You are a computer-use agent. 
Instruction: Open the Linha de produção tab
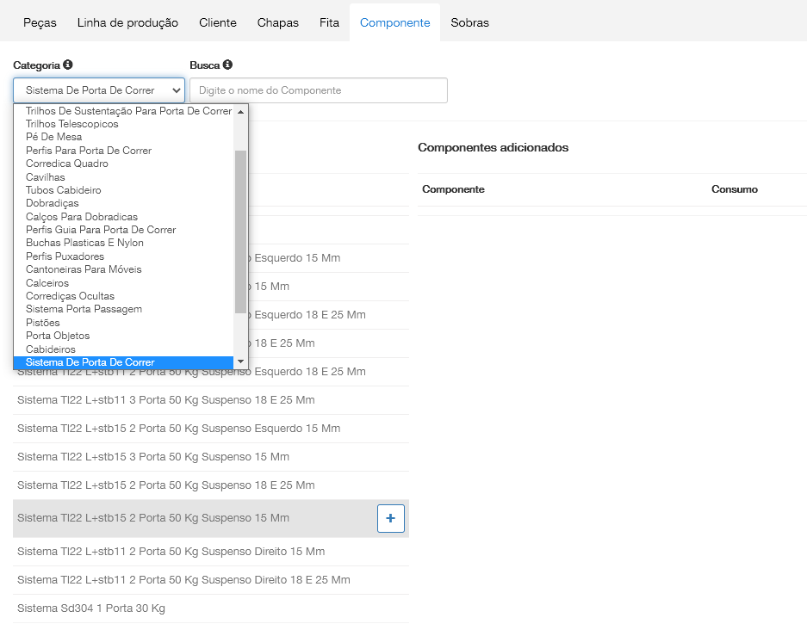(127, 22)
